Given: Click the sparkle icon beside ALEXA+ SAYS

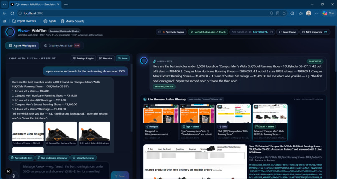Looking at the screenshot, I should coord(155,61).
